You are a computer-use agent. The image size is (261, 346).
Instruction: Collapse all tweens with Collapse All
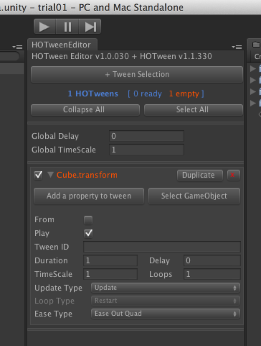click(x=85, y=110)
